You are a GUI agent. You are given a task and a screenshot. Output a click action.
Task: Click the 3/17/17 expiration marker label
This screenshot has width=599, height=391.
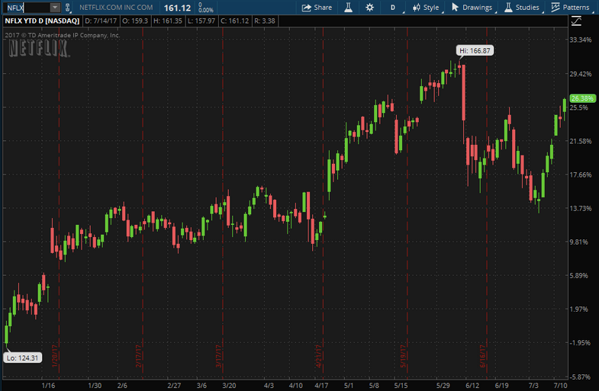218,356
